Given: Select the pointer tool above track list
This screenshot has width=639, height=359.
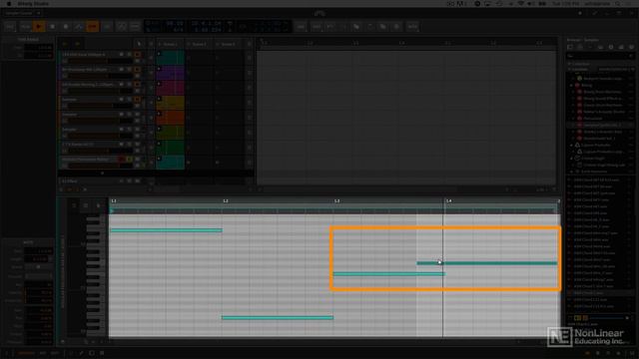Looking at the screenshot, I should point(139,44).
